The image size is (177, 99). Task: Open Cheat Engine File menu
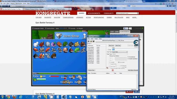click(x=89, y=39)
